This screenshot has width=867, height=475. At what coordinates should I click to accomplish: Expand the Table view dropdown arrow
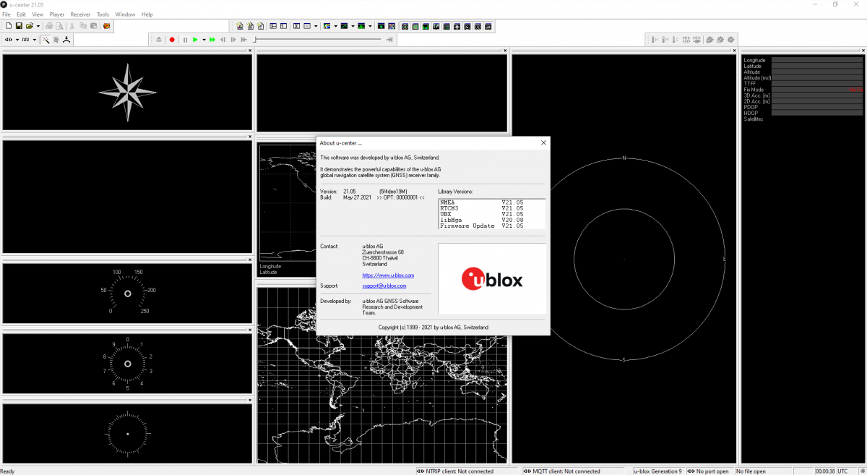pos(316,26)
